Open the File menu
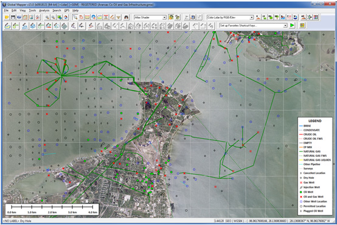This screenshot has height=225, width=337. [x=6, y=10]
